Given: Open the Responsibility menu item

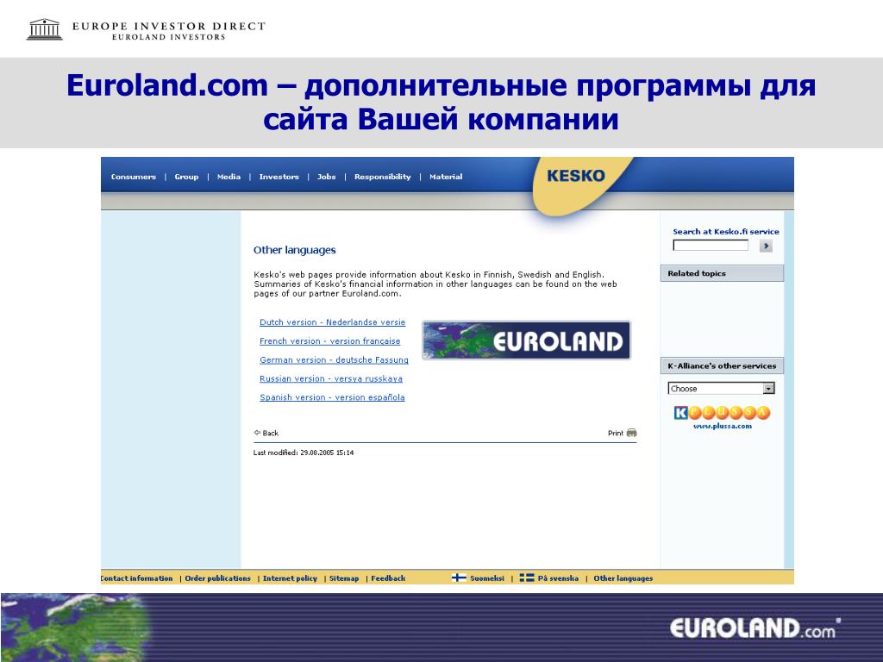Looking at the screenshot, I should (x=382, y=177).
